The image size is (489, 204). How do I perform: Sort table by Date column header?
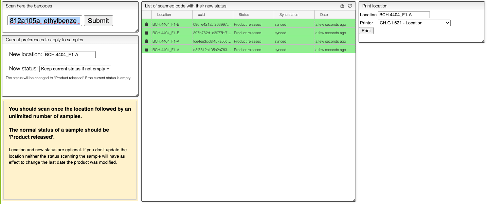click(335, 15)
